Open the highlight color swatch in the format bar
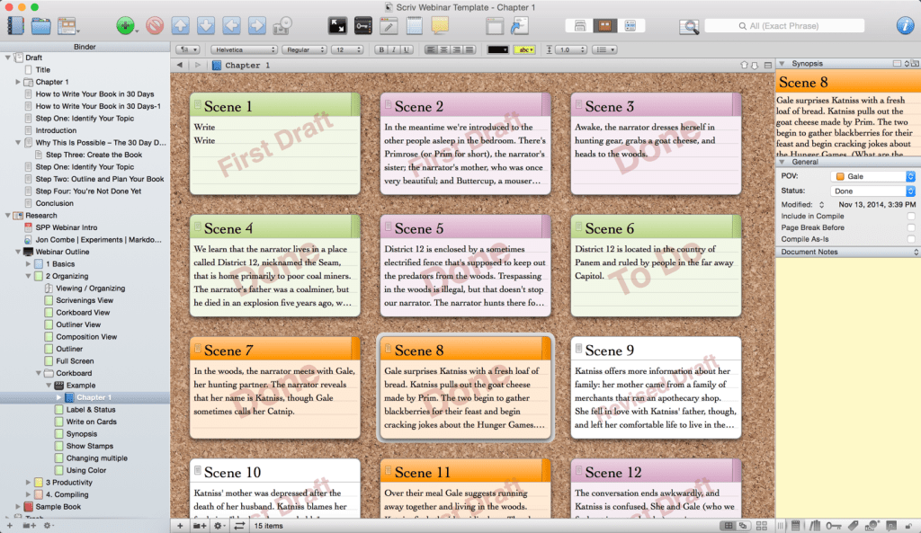This screenshot has height=533, width=921. (x=524, y=49)
